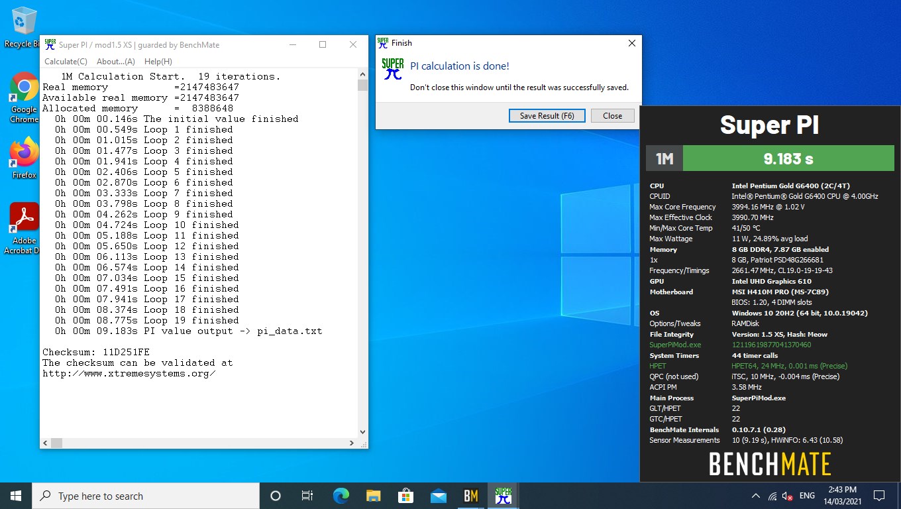Click the Windows 10 20H2 OS value
Screen dimensions: 901x509
click(x=800, y=313)
